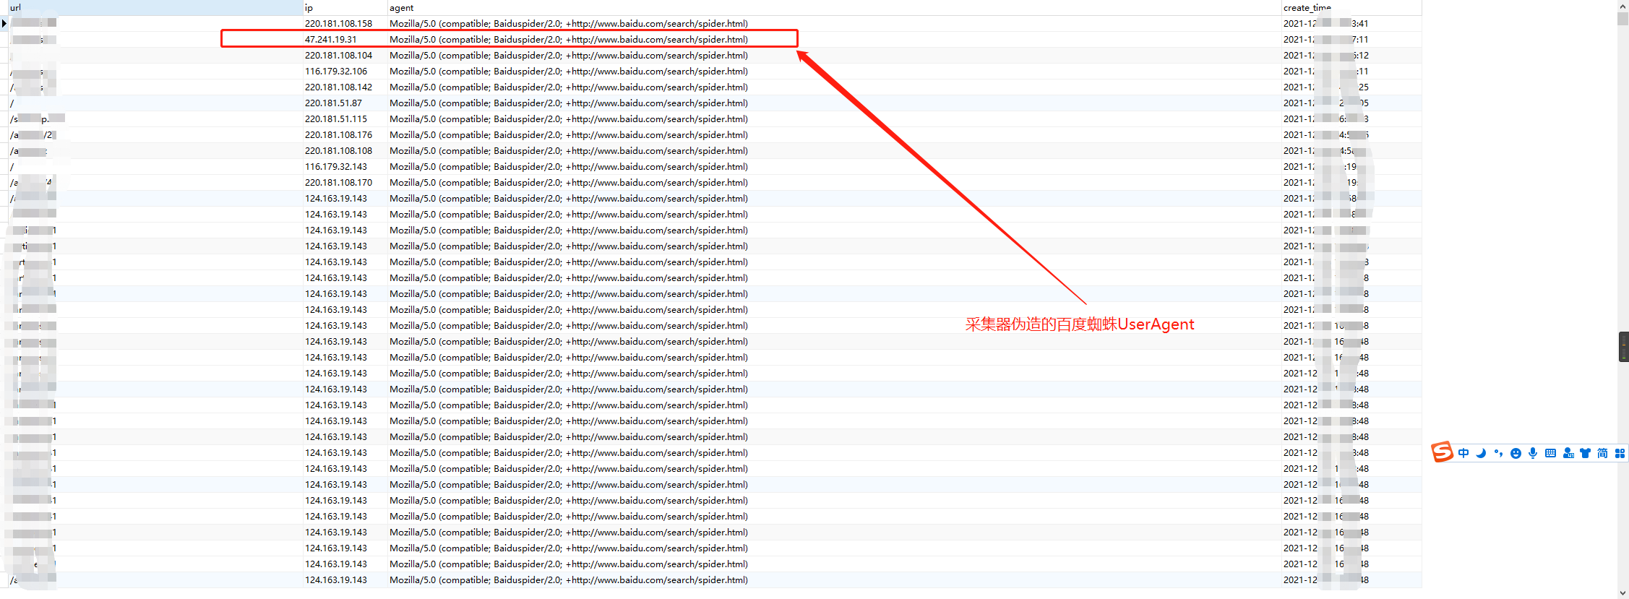Image resolution: width=1629 pixels, height=599 pixels.
Task: Click create_time cell in 220.181.51.115 row
Action: click(x=1351, y=118)
